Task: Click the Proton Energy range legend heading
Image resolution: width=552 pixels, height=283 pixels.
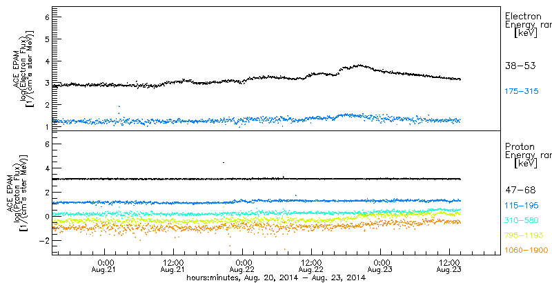Action: (529, 155)
